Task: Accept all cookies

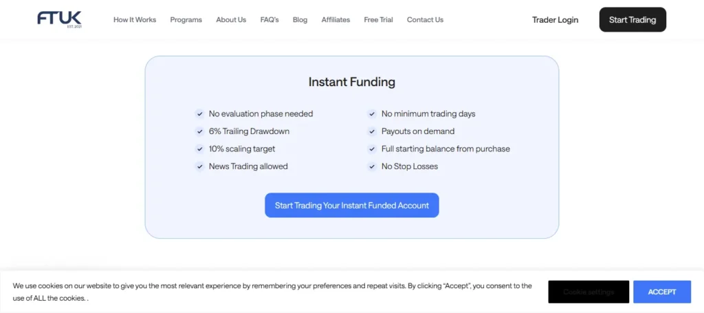Action: pyautogui.click(x=662, y=292)
